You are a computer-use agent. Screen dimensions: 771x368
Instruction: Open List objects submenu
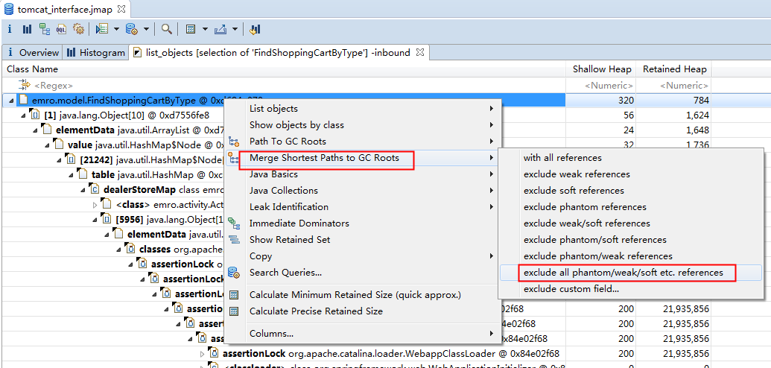[362, 109]
